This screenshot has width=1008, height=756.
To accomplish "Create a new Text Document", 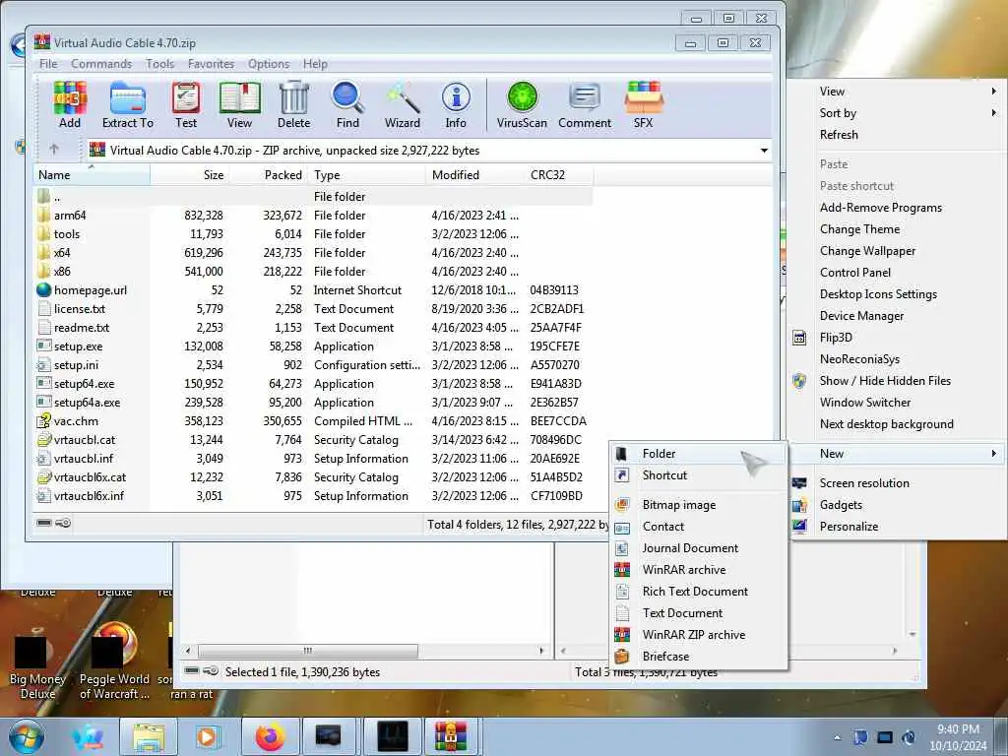I will pyautogui.click(x=698, y=613).
